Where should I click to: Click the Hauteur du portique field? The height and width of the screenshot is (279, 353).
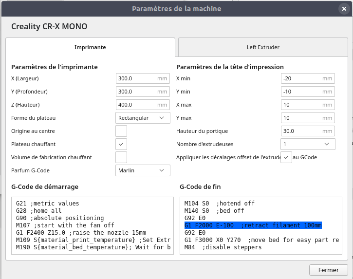coord(308,131)
